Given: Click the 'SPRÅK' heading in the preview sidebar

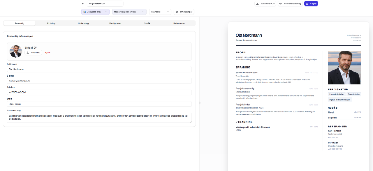Looking at the screenshot, I should (x=333, y=108).
